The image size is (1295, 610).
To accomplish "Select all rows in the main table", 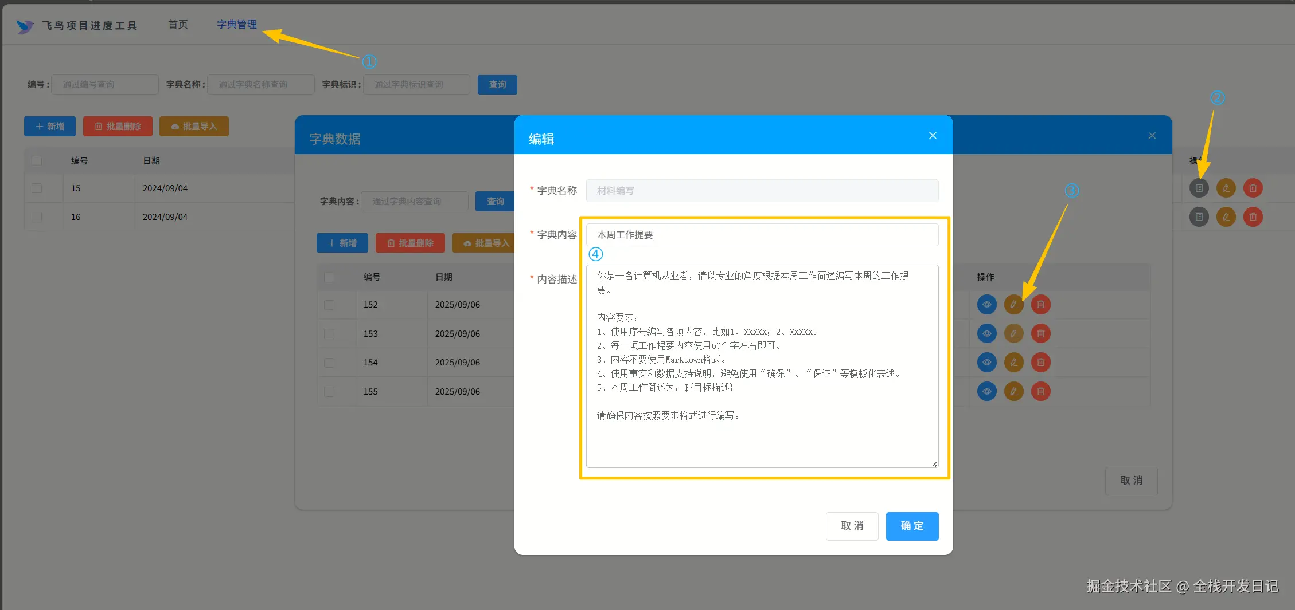I will click(x=37, y=160).
